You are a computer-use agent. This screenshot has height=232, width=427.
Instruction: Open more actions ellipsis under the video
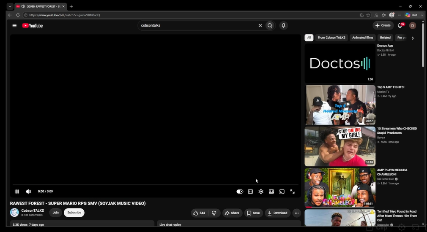296,213
